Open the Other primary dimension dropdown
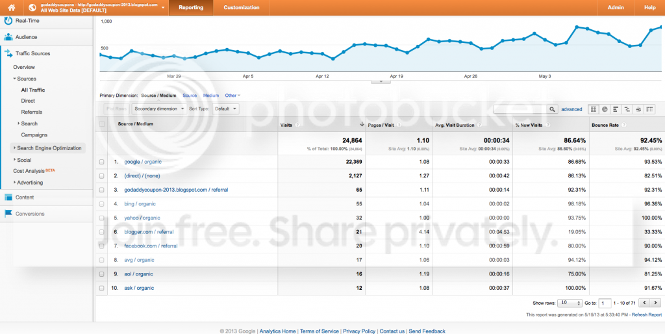This screenshot has width=665, height=334. tap(232, 96)
